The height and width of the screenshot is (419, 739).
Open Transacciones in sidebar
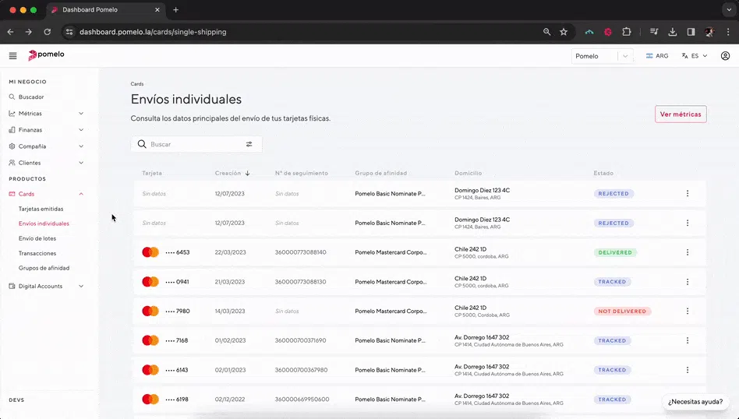pyautogui.click(x=37, y=253)
